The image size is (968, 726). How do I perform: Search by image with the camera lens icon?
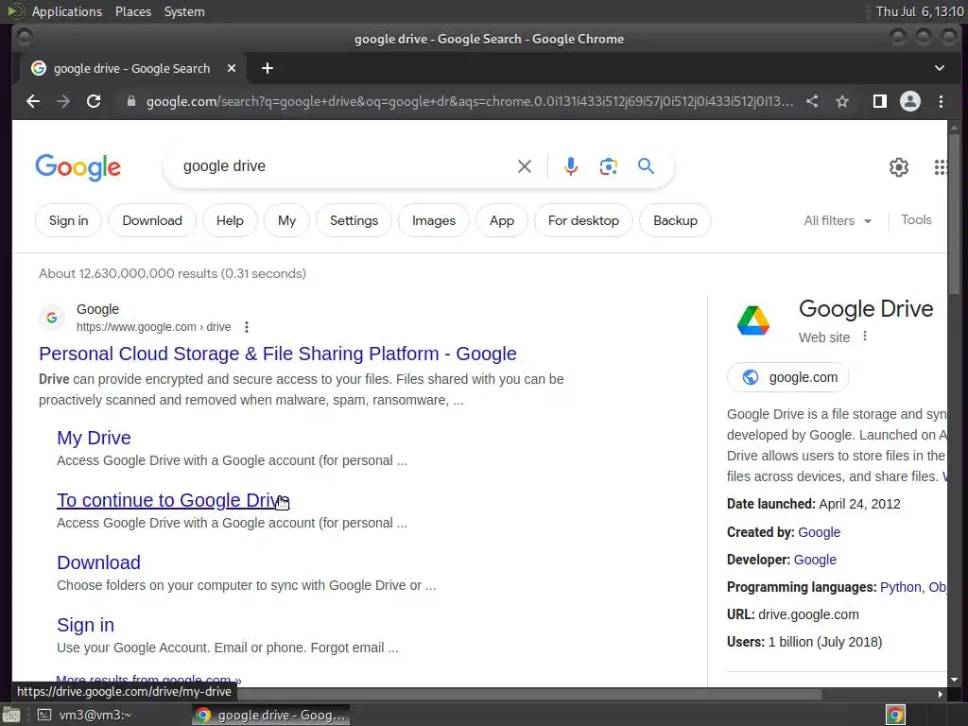(x=608, y=166)
